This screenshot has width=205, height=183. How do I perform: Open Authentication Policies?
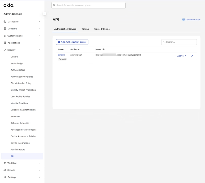pyautogui.click(x=22, y=77)
